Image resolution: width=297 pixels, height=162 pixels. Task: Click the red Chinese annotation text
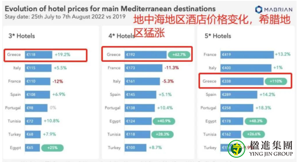pos(212,26)
